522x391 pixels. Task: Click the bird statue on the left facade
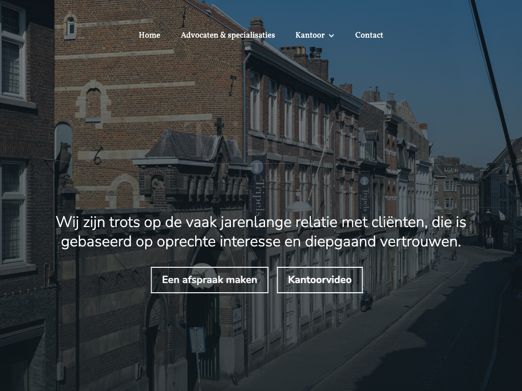click(x=65, y=160)
